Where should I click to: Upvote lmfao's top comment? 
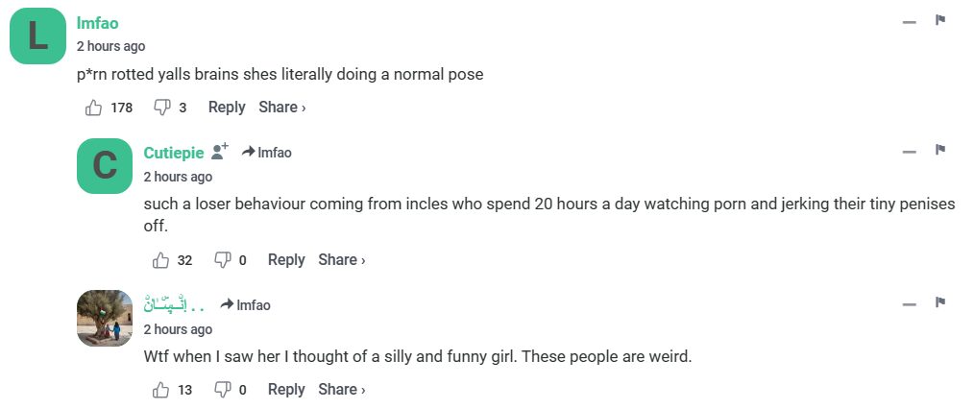94,108
